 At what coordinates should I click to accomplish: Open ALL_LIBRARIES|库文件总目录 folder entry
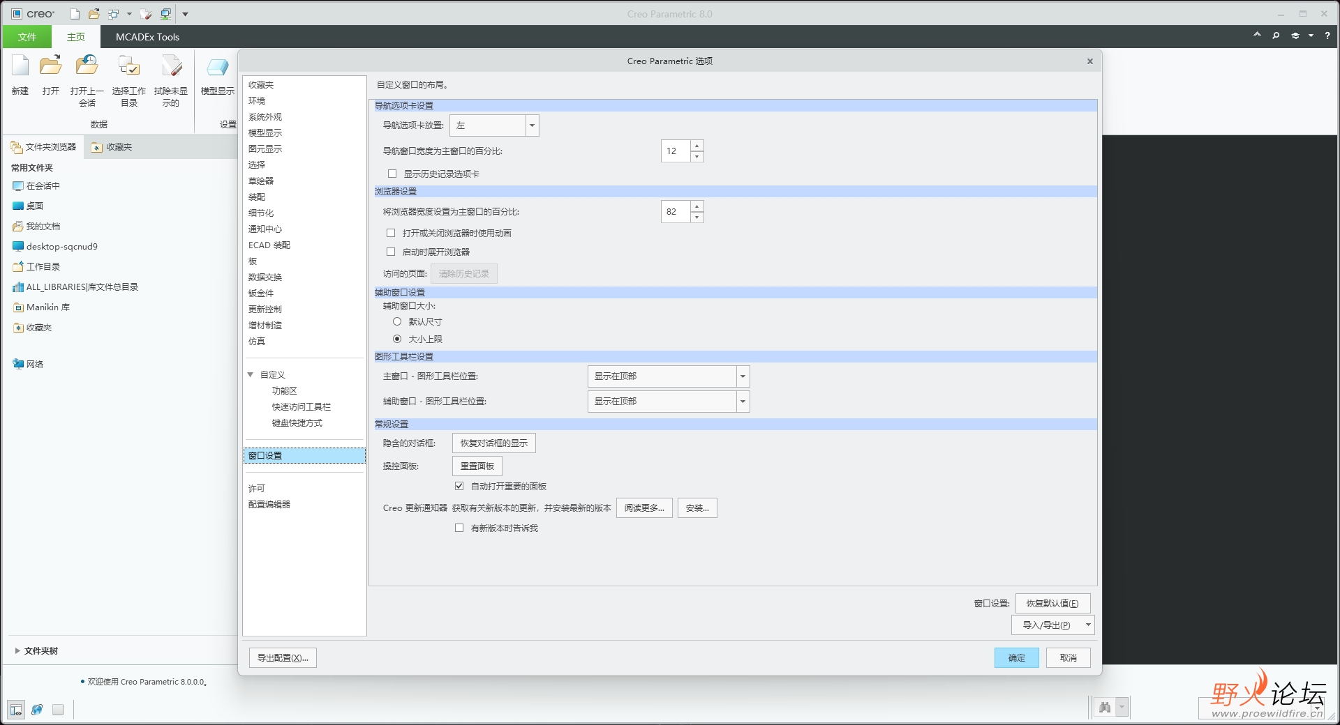(75, 287)
